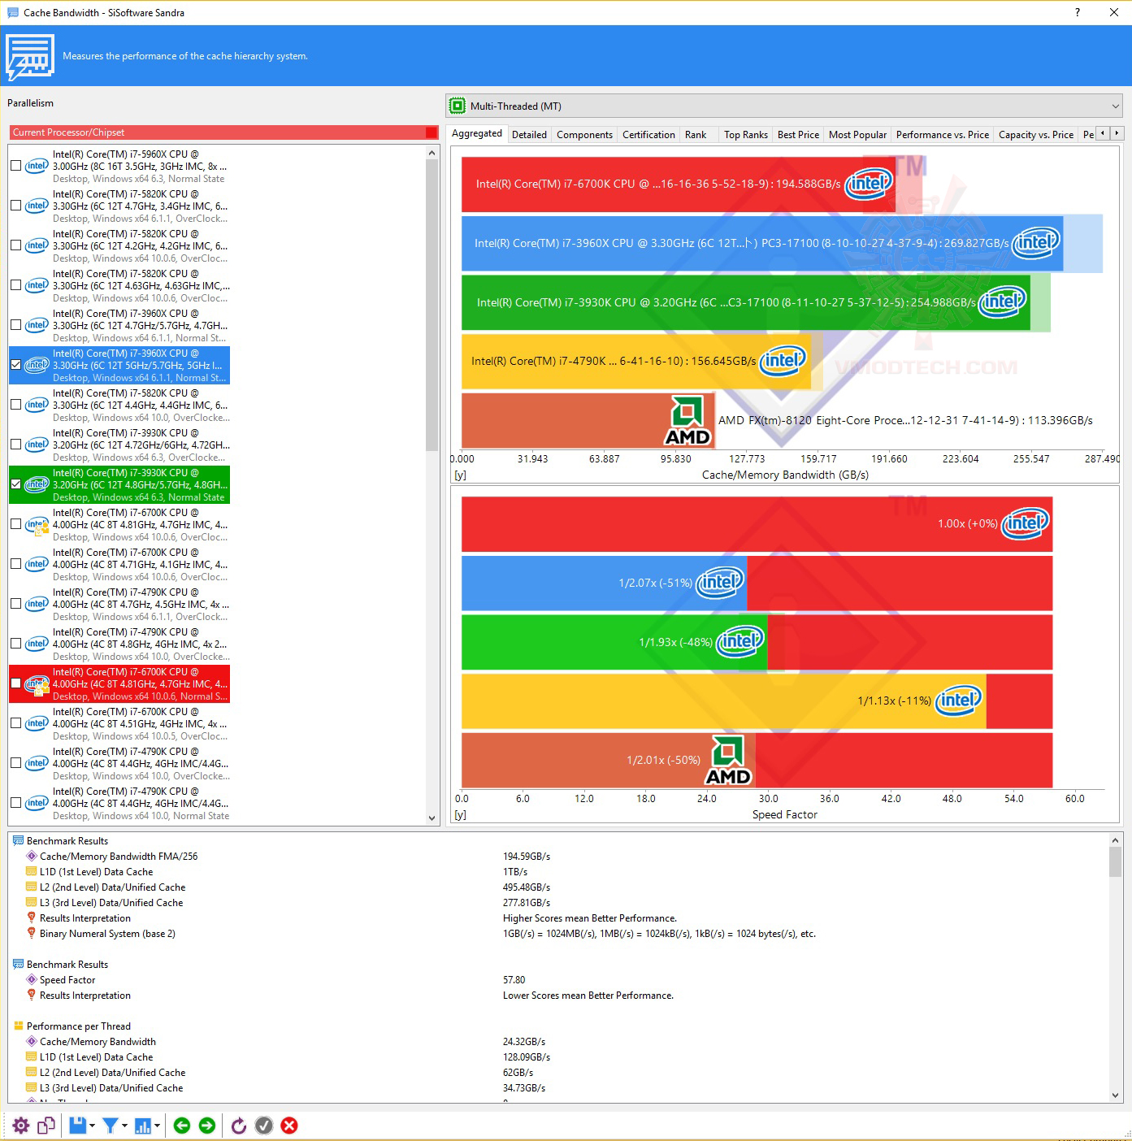
Task: Open the dropdown arrow next to the filter icon
Action: (x=124, y=1126)
